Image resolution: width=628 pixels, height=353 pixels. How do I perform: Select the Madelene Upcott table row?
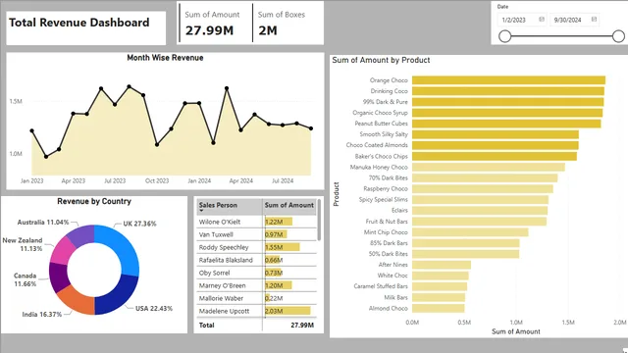pos(256,311)
